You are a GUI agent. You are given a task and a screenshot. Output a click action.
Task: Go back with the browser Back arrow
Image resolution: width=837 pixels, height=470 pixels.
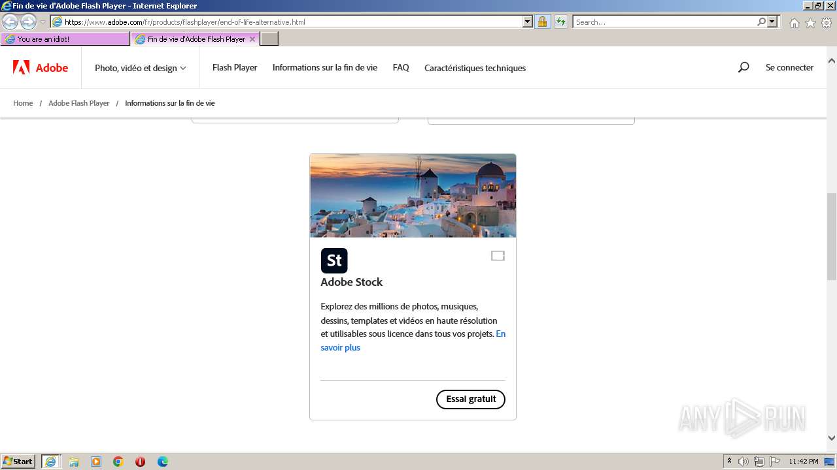click(10, 22)
